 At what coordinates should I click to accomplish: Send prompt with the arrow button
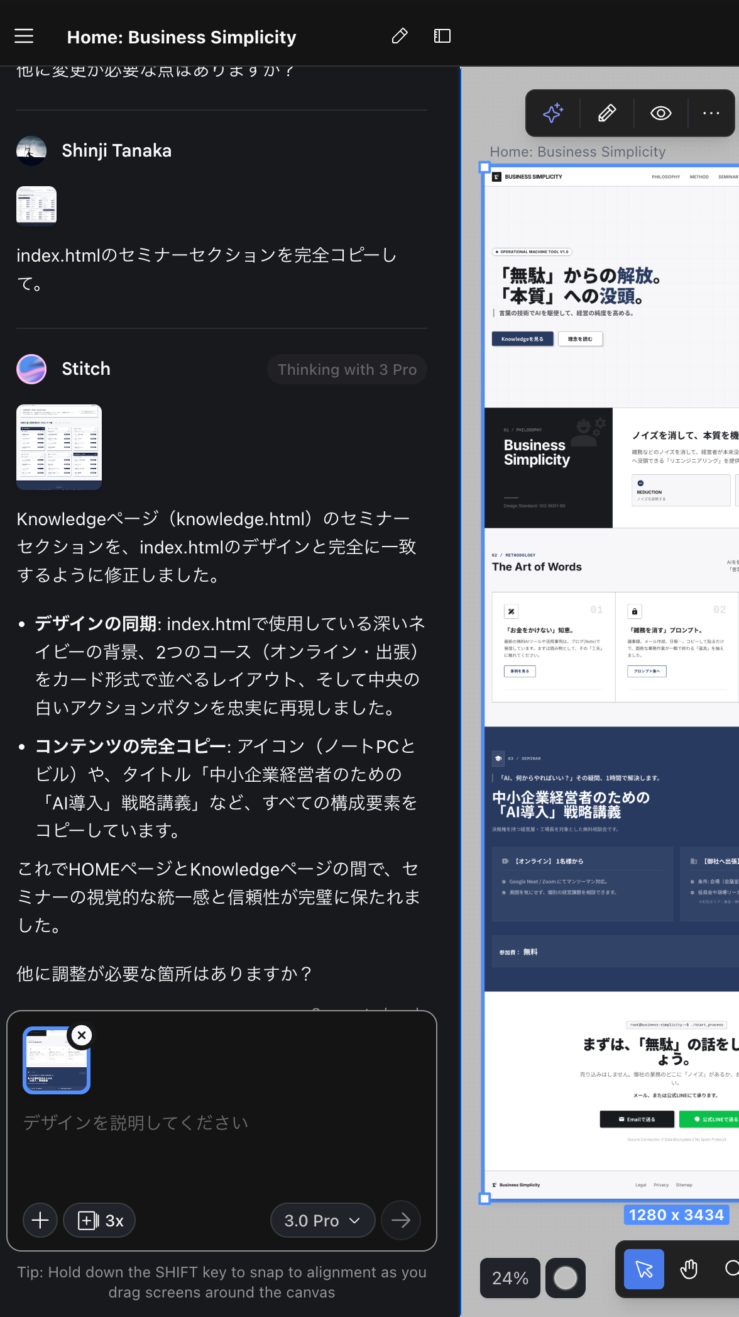(x=400, y=1220)
